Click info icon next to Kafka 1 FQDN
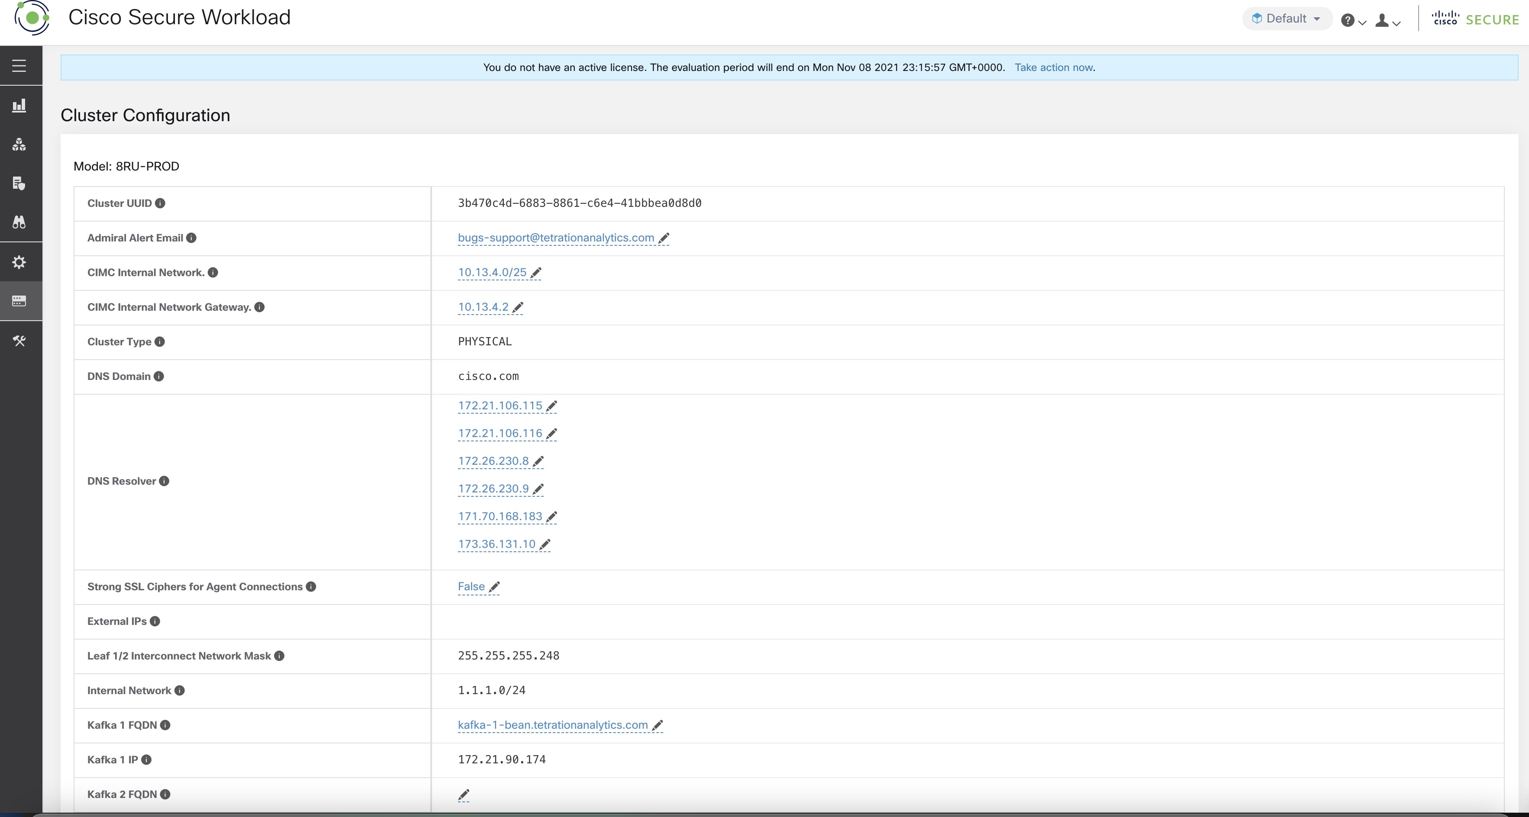The width and height of the screenshot is (1529, 817). pyautogui.click(x=166, y=725)
